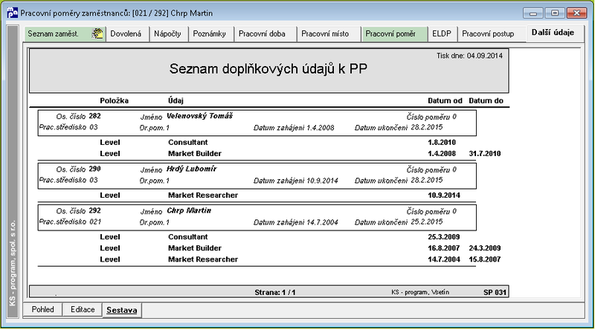Click Datum zahájení 14.7.2004
Viewport: 595px width, 330px height.
(x=295, y=222)
